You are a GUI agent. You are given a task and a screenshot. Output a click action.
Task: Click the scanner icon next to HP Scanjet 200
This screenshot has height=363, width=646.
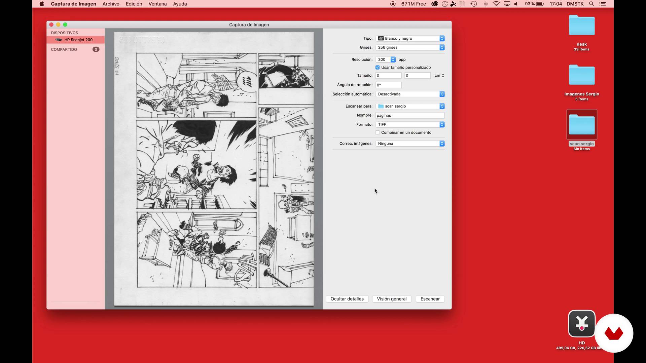coord(59,40)
